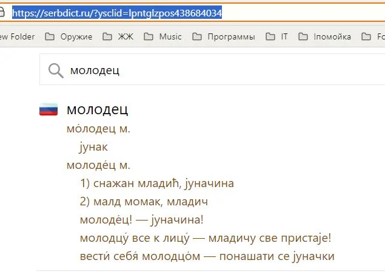Click the Russian flag icon

point(49,109)
